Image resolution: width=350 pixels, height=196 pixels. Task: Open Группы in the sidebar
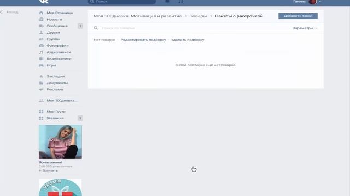coord(54,39)
